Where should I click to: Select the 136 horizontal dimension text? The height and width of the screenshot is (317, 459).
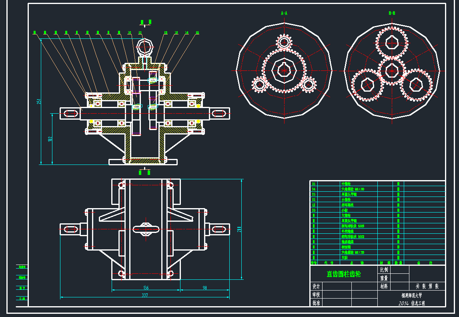coord(146,288)
